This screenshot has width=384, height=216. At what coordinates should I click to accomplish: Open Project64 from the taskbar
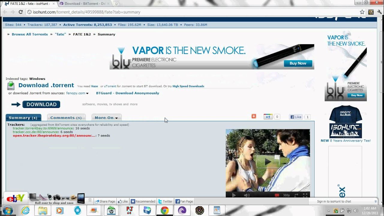coord(130,210)
